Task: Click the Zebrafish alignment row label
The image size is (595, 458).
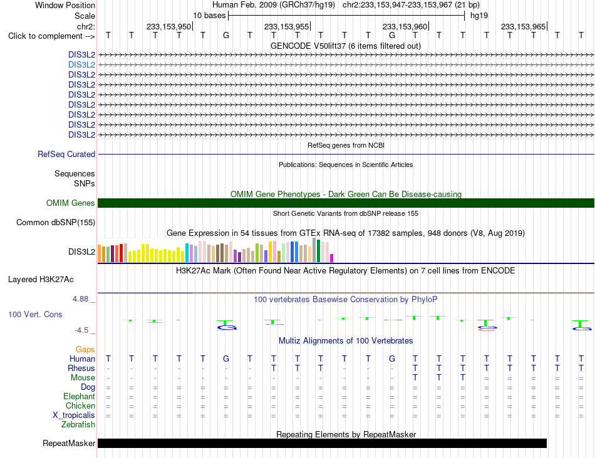Action: [78, 425]
